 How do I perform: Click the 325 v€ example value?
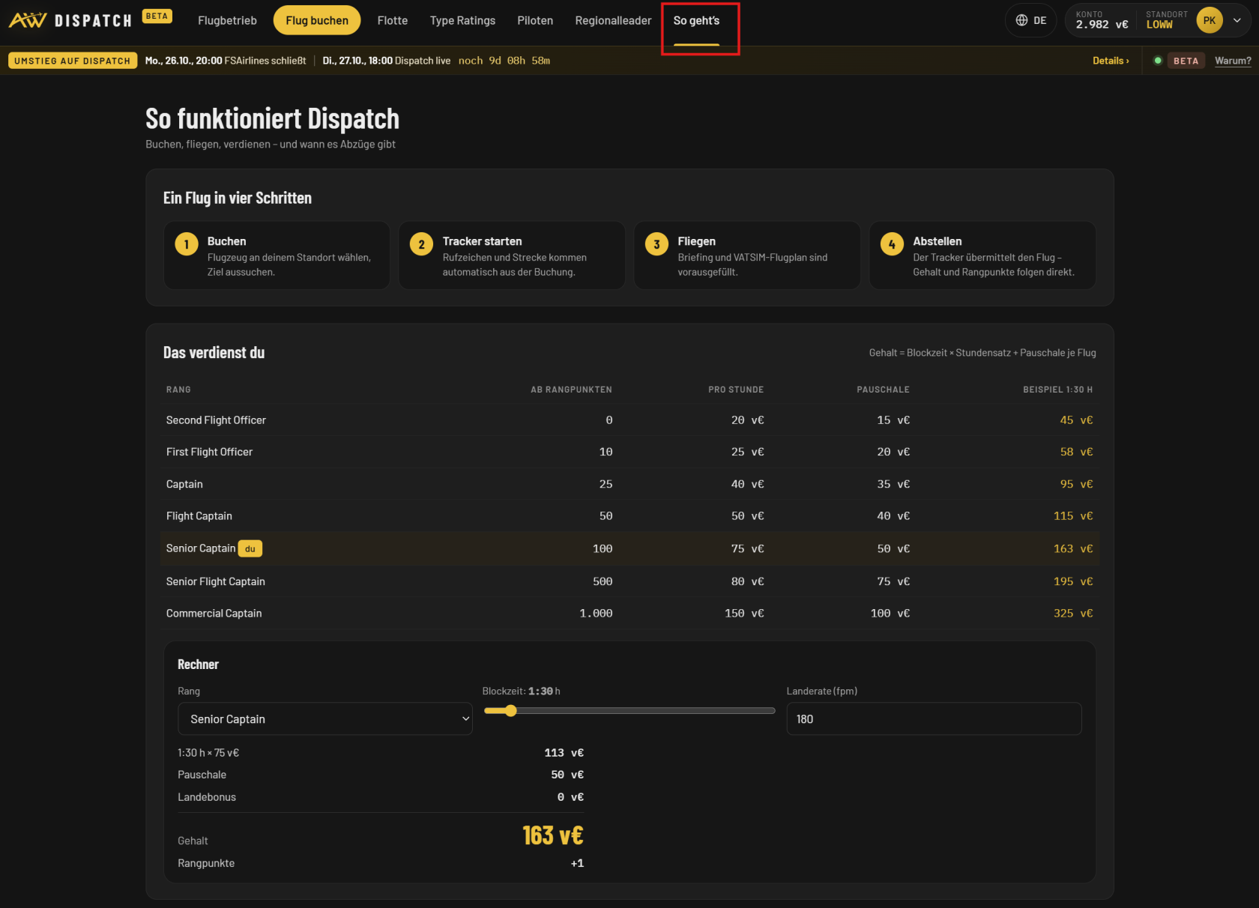point(1073,614)
